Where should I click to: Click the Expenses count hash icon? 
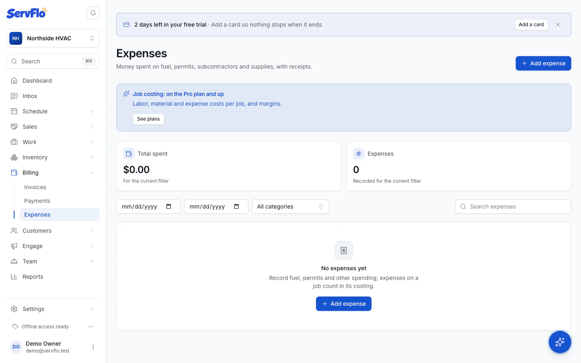pyautogui.click(x=359, y=154)
